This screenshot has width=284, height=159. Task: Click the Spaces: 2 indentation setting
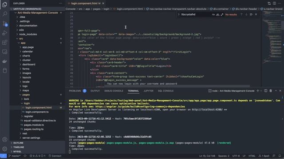pyautogui.click(x=224, y=156)
